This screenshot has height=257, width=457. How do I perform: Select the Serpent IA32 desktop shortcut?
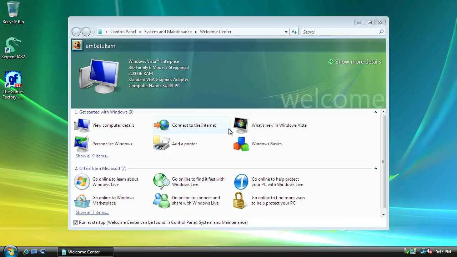13,48
